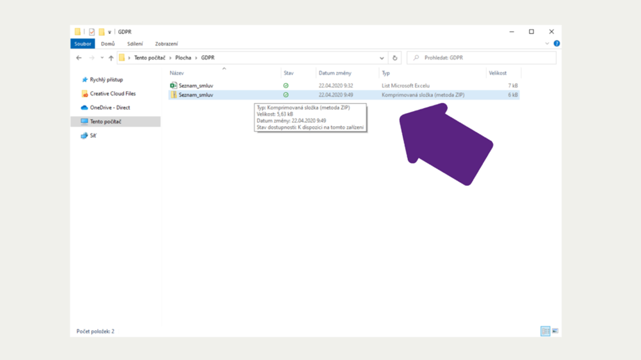Click the Properties quick access icon

coord(92,32)
